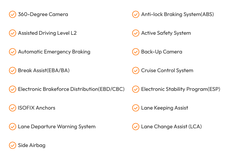Click the checkmark icon beside 360-Degree Camera
The image size is (232, 153).
point(12,14)
